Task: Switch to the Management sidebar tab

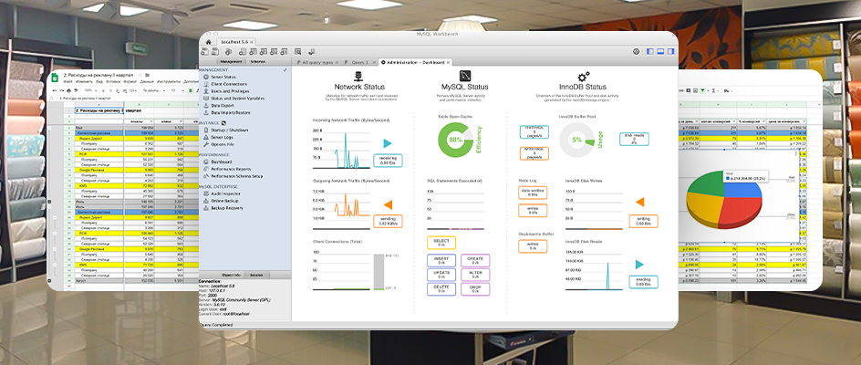Action: [231, 61]
